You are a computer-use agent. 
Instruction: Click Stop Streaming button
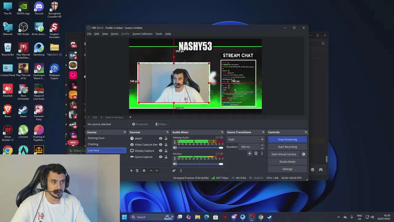287,139
